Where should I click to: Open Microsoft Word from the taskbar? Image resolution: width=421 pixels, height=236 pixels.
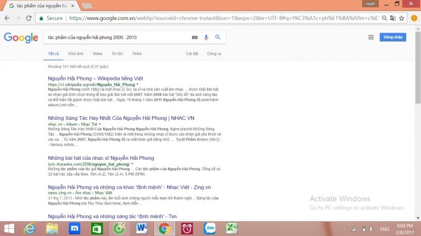click(142, 229)
